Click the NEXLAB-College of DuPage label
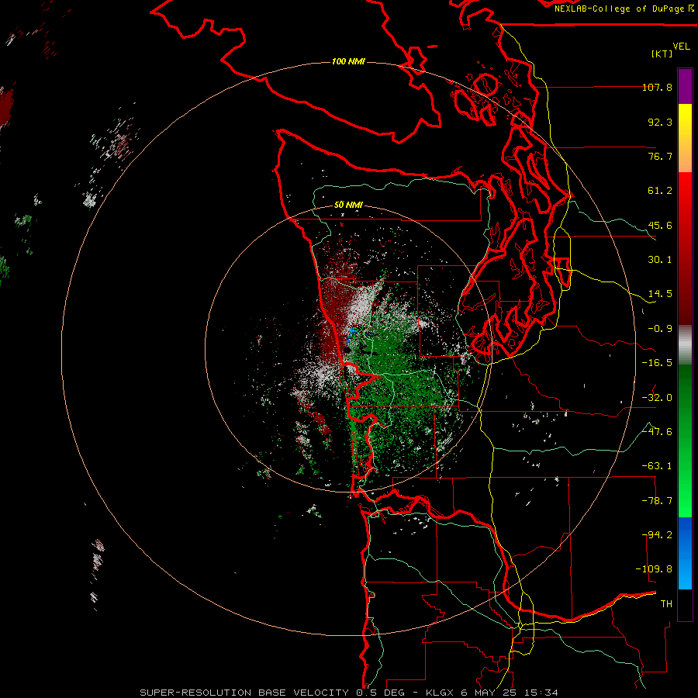This screenshot has width=698, height=698. coord(624,9)
